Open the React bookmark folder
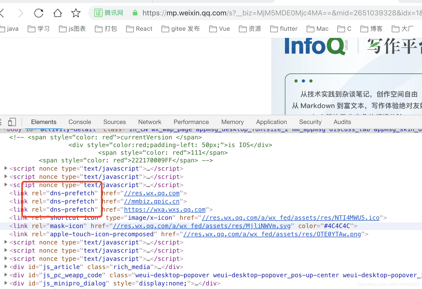 [139, 29]
